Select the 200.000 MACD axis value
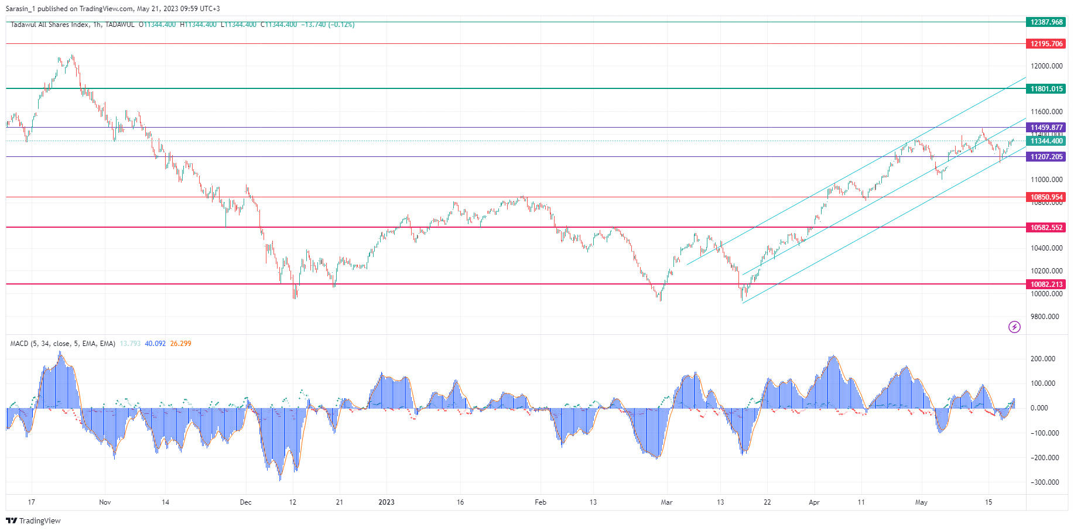Viewport: 1074px width, 531px height. [x=1043, y=359]
